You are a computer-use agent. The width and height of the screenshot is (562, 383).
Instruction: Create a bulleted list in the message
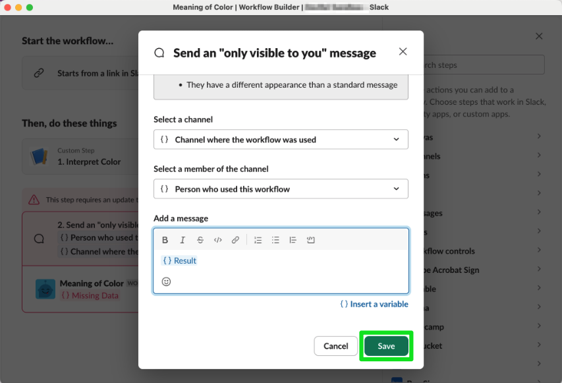275,239
